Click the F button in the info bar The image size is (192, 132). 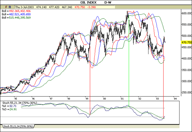coord(6,7)
